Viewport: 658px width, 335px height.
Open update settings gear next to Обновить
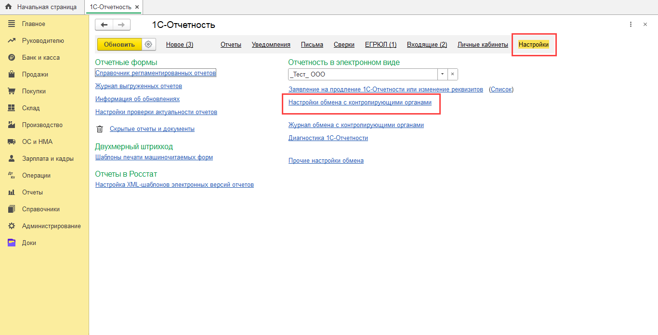pos(148,44)
